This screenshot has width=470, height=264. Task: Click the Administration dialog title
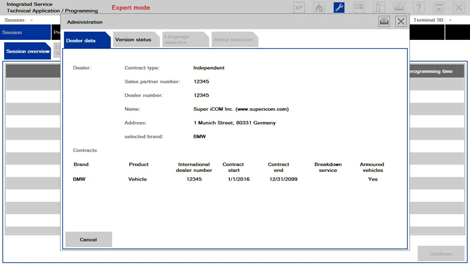[85, 22]
